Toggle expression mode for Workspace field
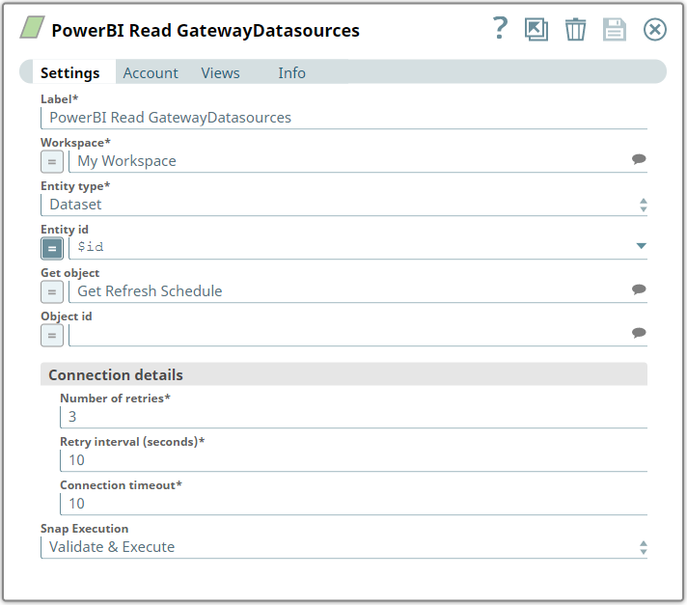 click(x=52, y=162)
